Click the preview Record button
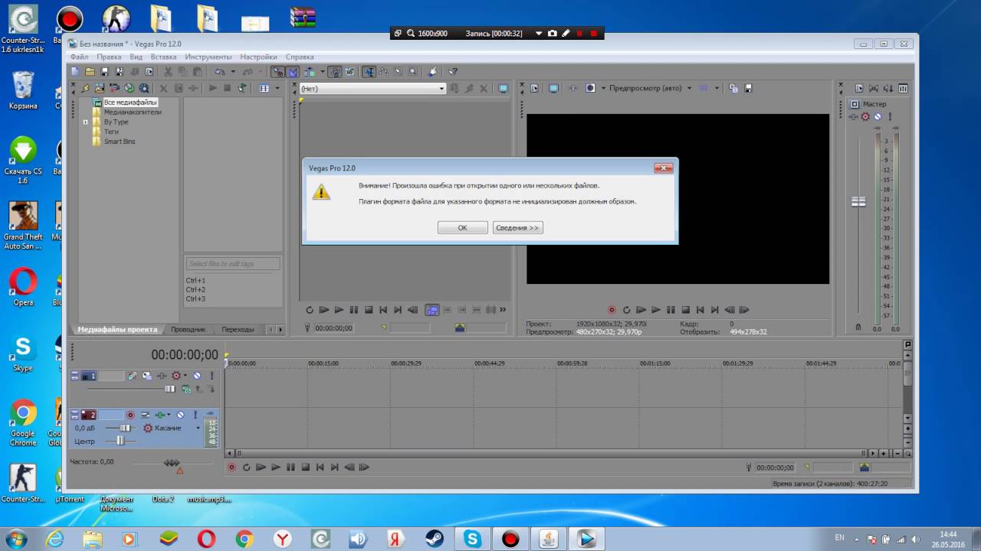Screen dimensions: 981x551 (612, 310)
